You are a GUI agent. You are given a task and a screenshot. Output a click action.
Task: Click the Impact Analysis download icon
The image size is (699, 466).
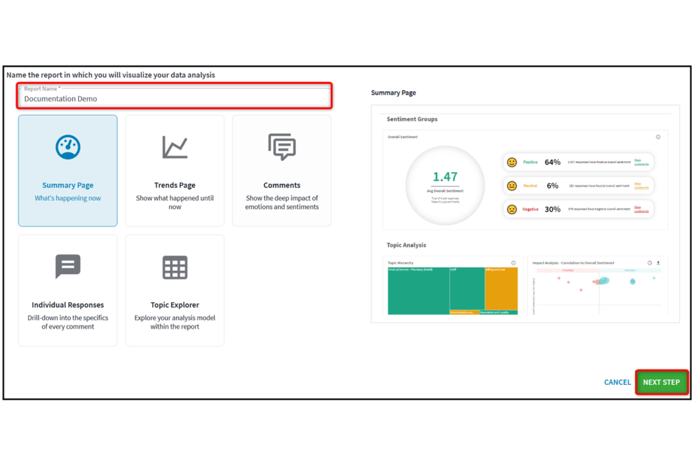click(x=658, y=263)
